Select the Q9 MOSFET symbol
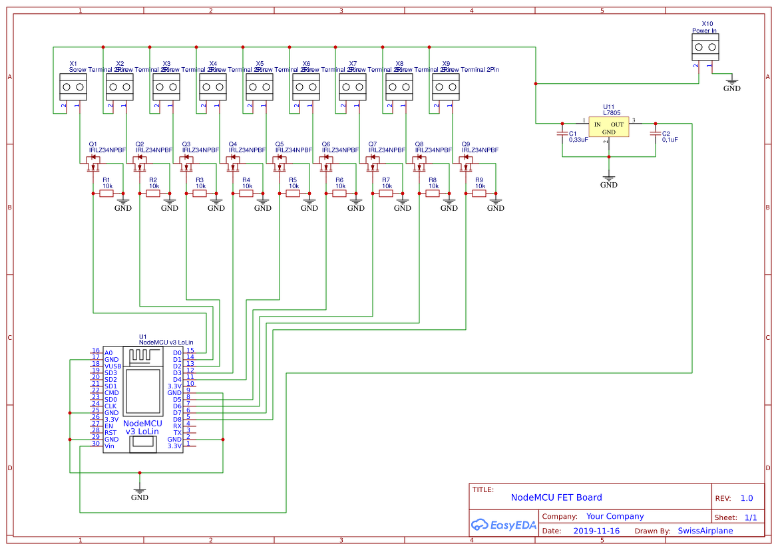The height and width of the screenshot is (550, 778). pyautogui.click(x=466, y=163)
